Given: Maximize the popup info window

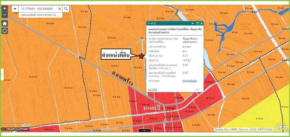Looking at the screenshot, I should pyautogui.click(x=198, y=23).
